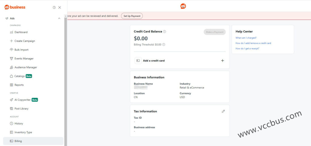Screen dimensions: 311x146
Task: Open Dashboard from the sidebar
Action: 21,32
